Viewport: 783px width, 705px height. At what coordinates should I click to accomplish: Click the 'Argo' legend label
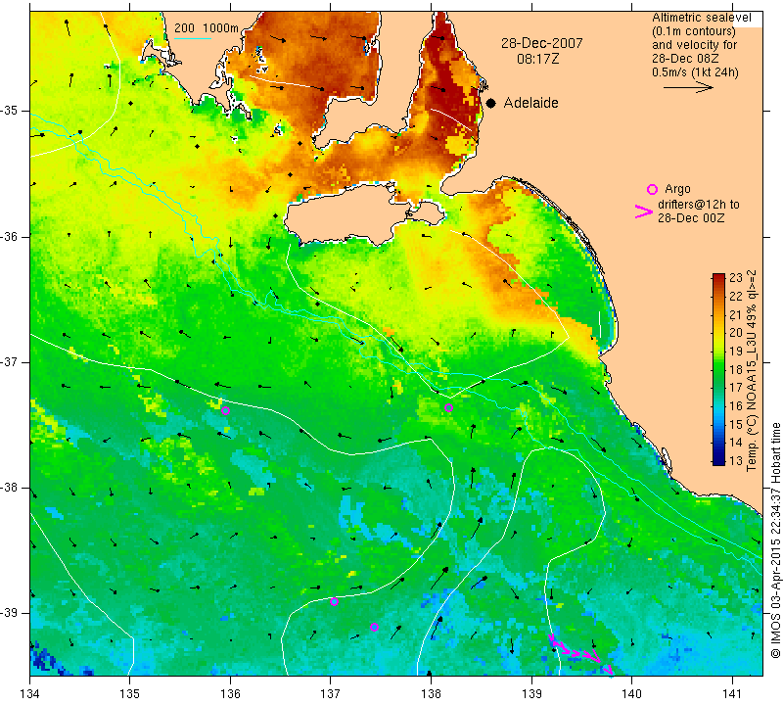(x=677, y=189)
